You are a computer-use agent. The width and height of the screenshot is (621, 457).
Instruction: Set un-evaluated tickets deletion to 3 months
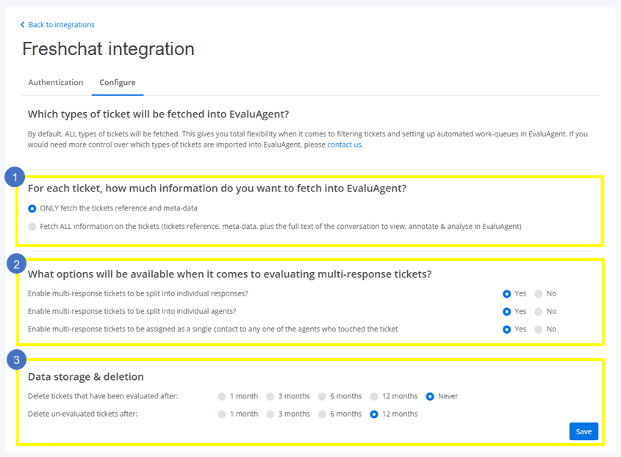(270, 414)
